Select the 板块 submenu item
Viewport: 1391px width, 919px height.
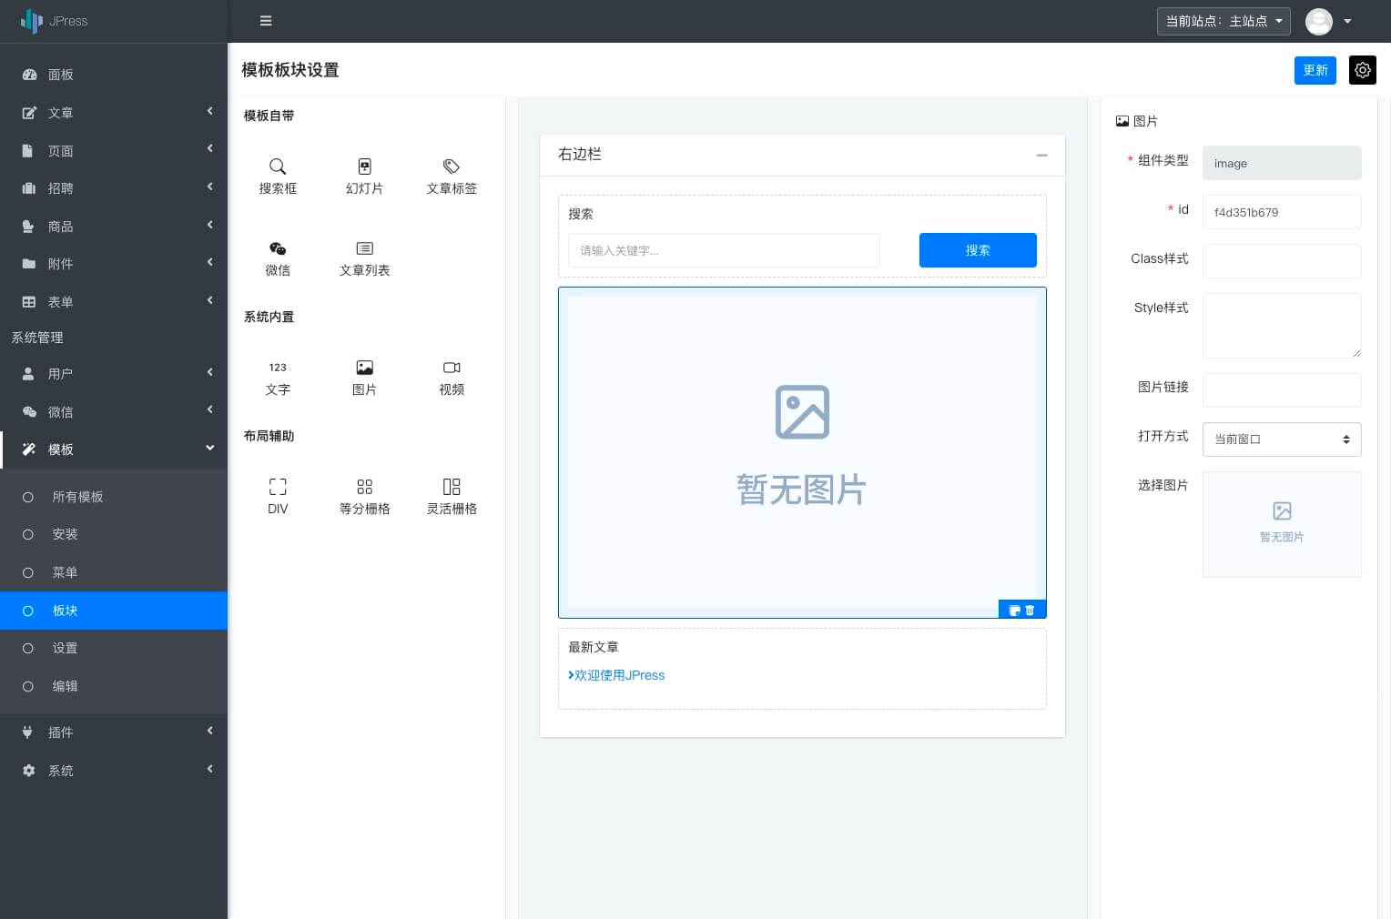tap(114, 611)
